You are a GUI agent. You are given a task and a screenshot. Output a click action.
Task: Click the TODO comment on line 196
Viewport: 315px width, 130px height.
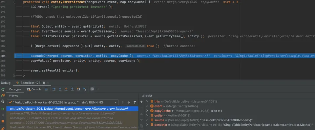coord(87,17)
